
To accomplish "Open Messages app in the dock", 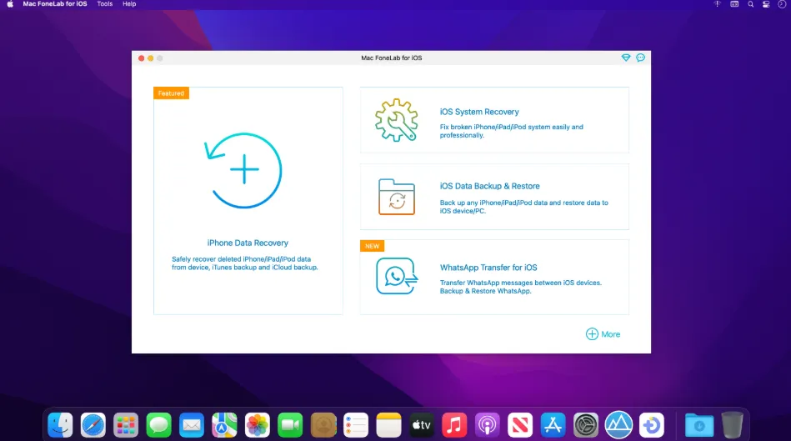I will [158, 425].
